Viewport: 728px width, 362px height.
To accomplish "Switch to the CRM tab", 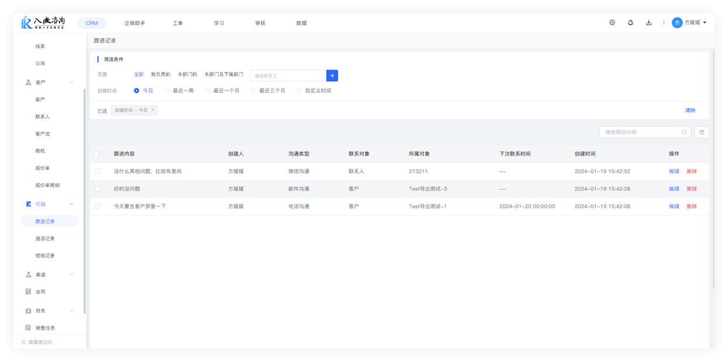I will (92, 23).
